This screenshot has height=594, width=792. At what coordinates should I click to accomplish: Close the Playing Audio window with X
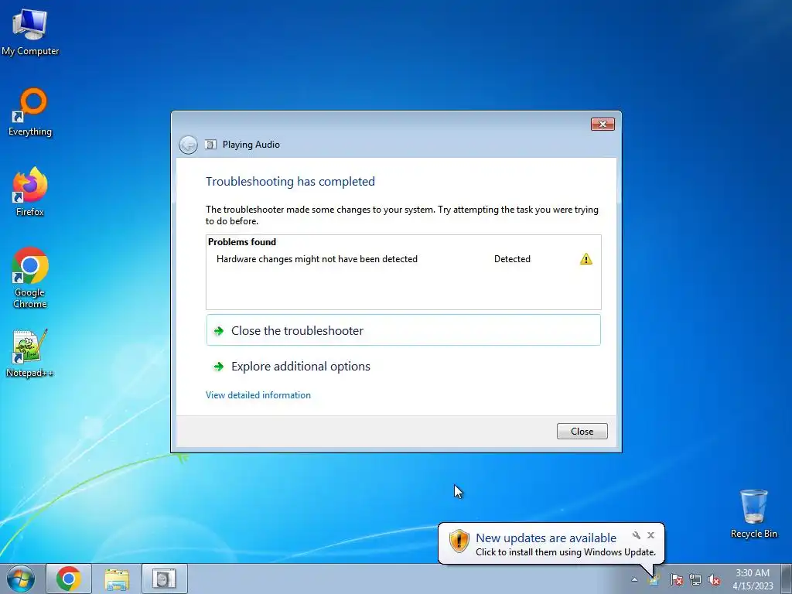click(603, 125)
